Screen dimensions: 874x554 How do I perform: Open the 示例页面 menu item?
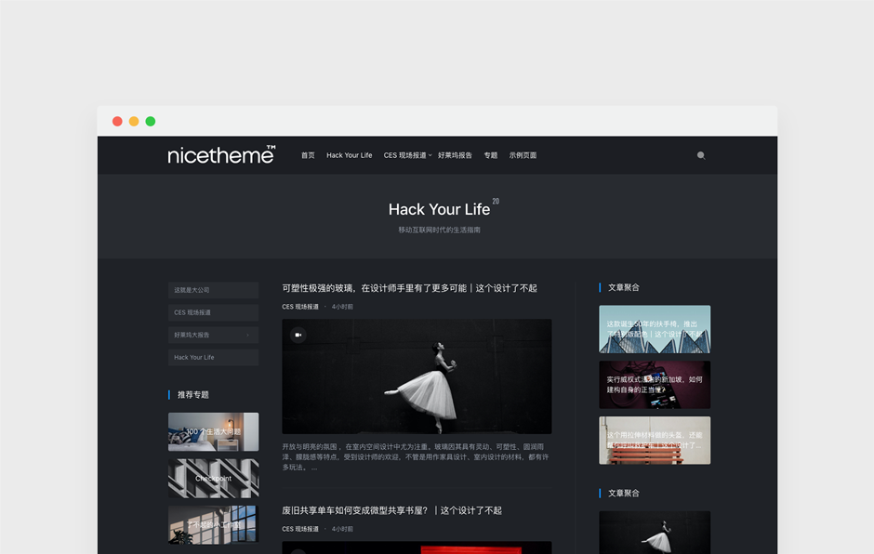(523, 155)
